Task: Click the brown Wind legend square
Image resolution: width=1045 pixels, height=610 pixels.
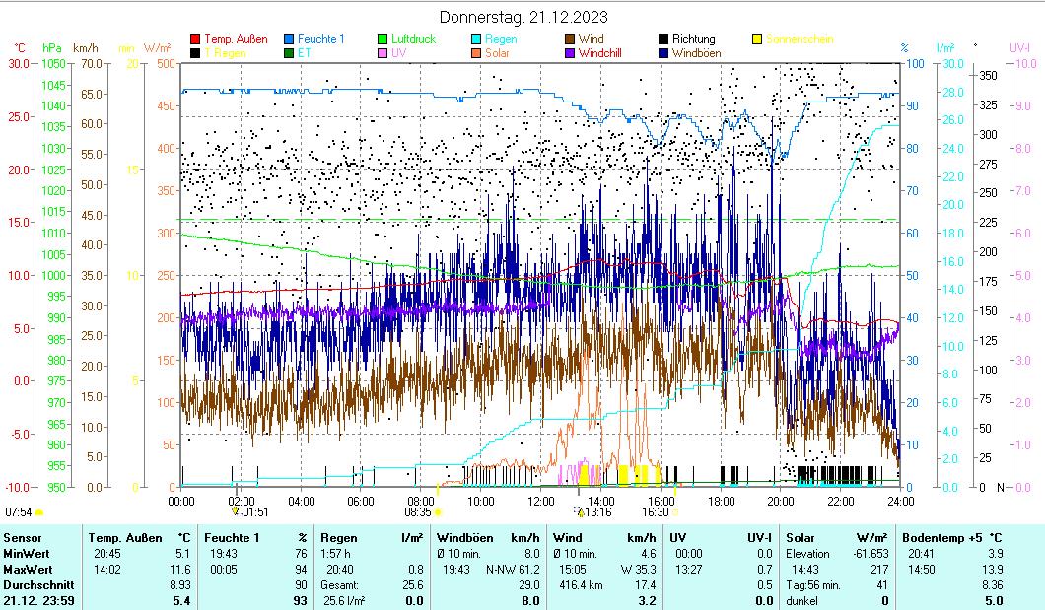Action: click(x=571, y=39)
